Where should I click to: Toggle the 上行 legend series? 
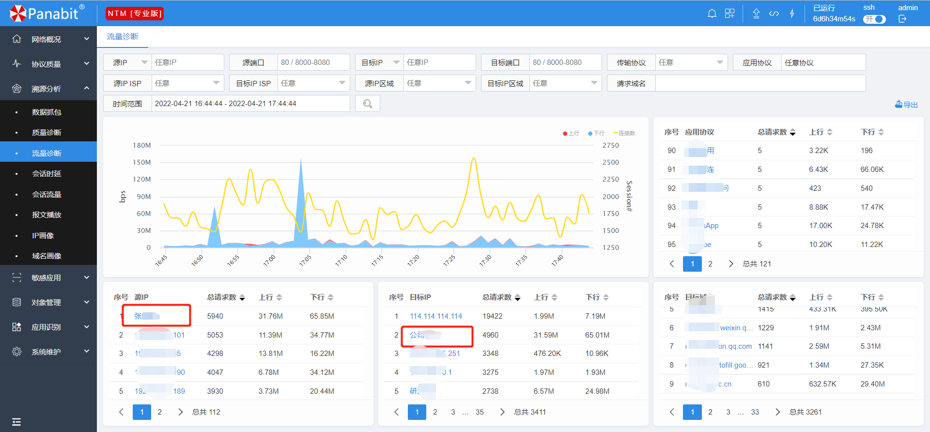coord(571,133)
